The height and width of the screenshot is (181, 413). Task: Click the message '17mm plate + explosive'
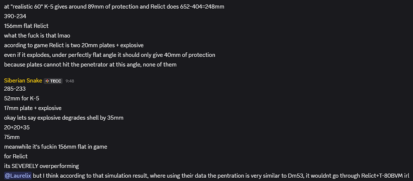click(33, 108)
